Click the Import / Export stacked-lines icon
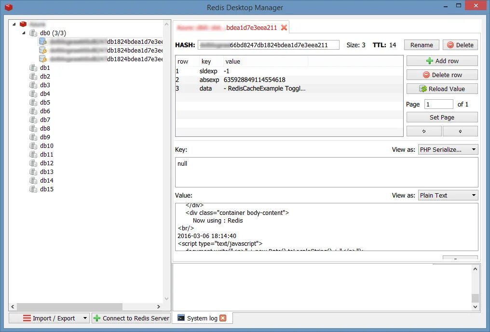490x332 pixels. click(x=27, y=318)
